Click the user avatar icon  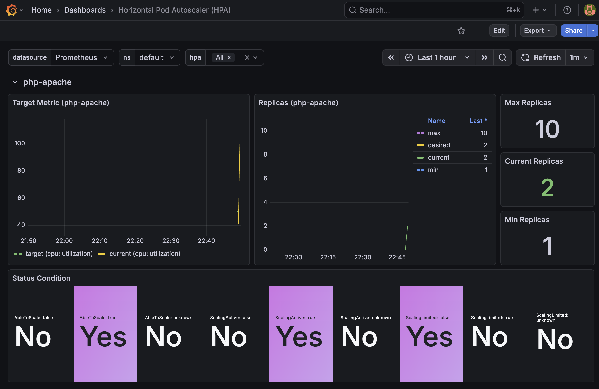[589, 10]
